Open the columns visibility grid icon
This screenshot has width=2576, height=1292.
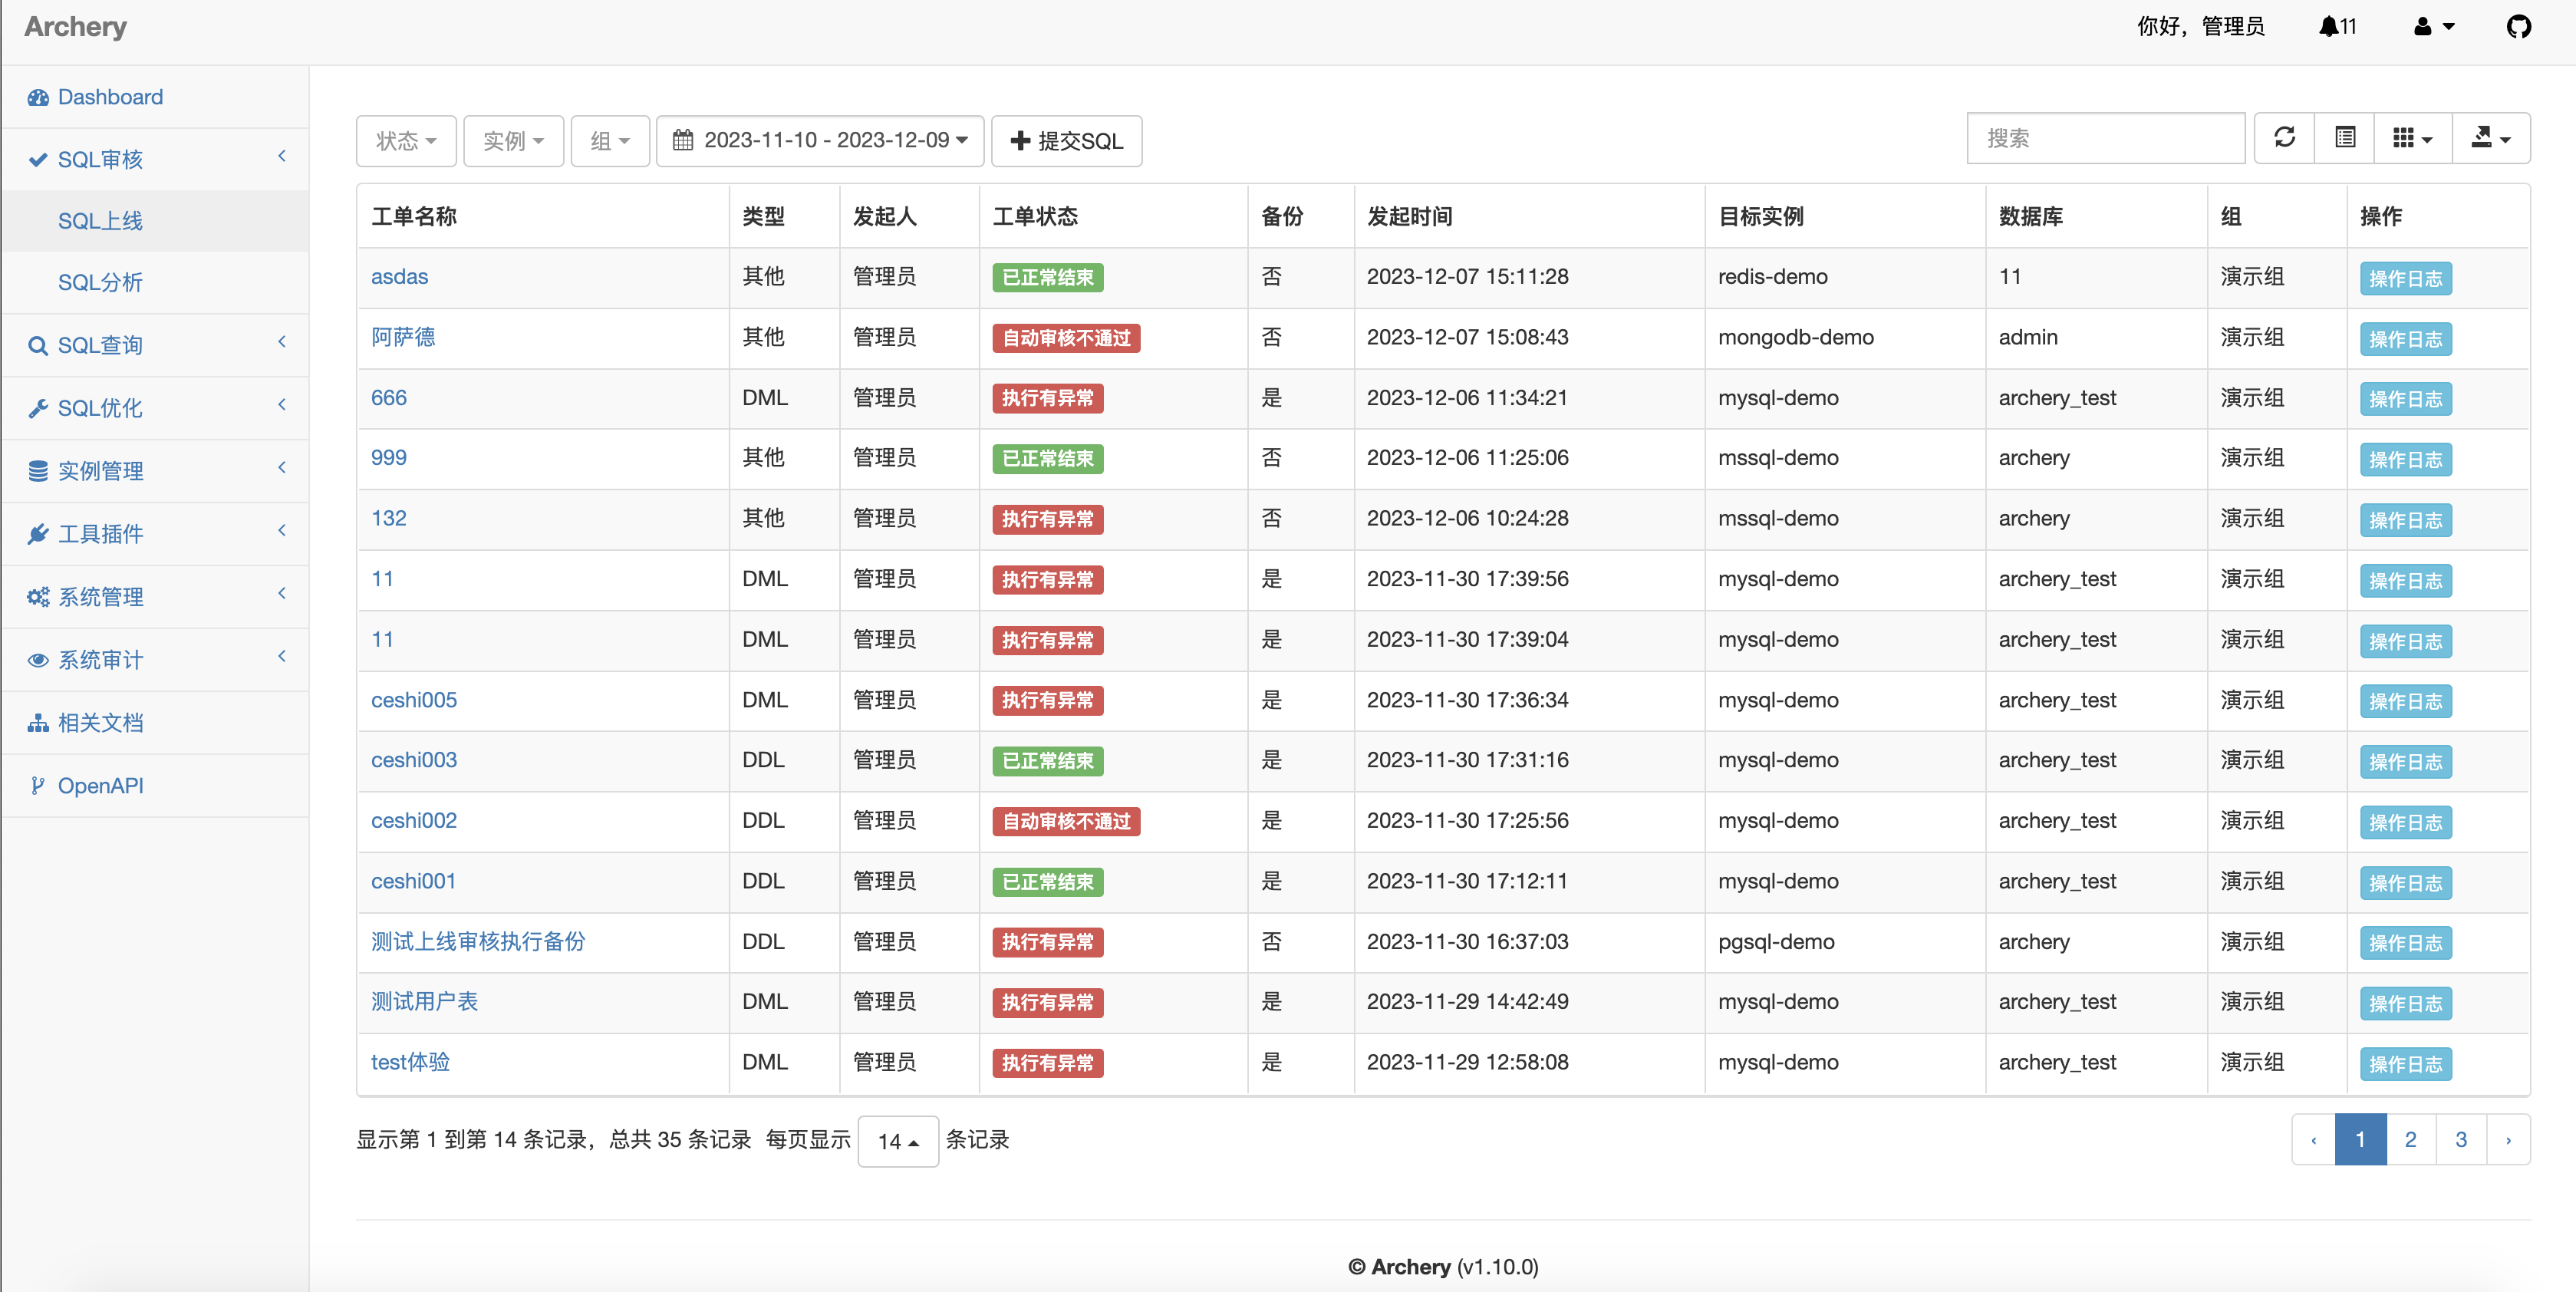click(x=2412, y=138)
